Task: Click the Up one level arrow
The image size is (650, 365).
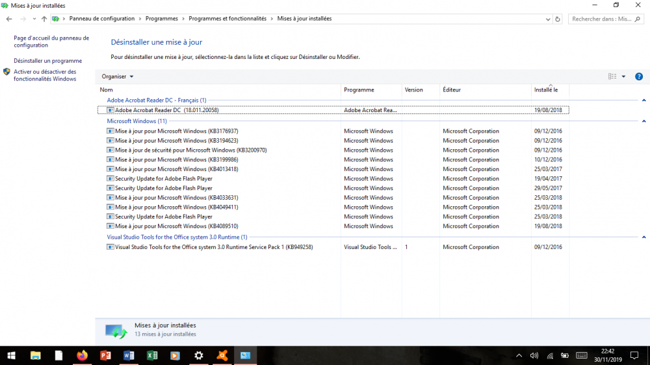Action: (44, 19)
